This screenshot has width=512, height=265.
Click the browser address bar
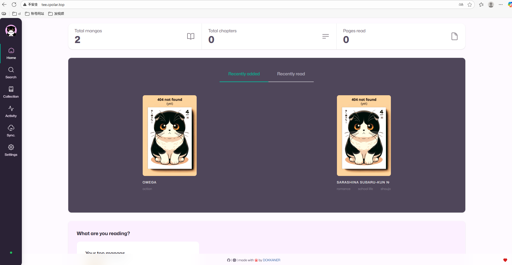click(x=243, y=5)
